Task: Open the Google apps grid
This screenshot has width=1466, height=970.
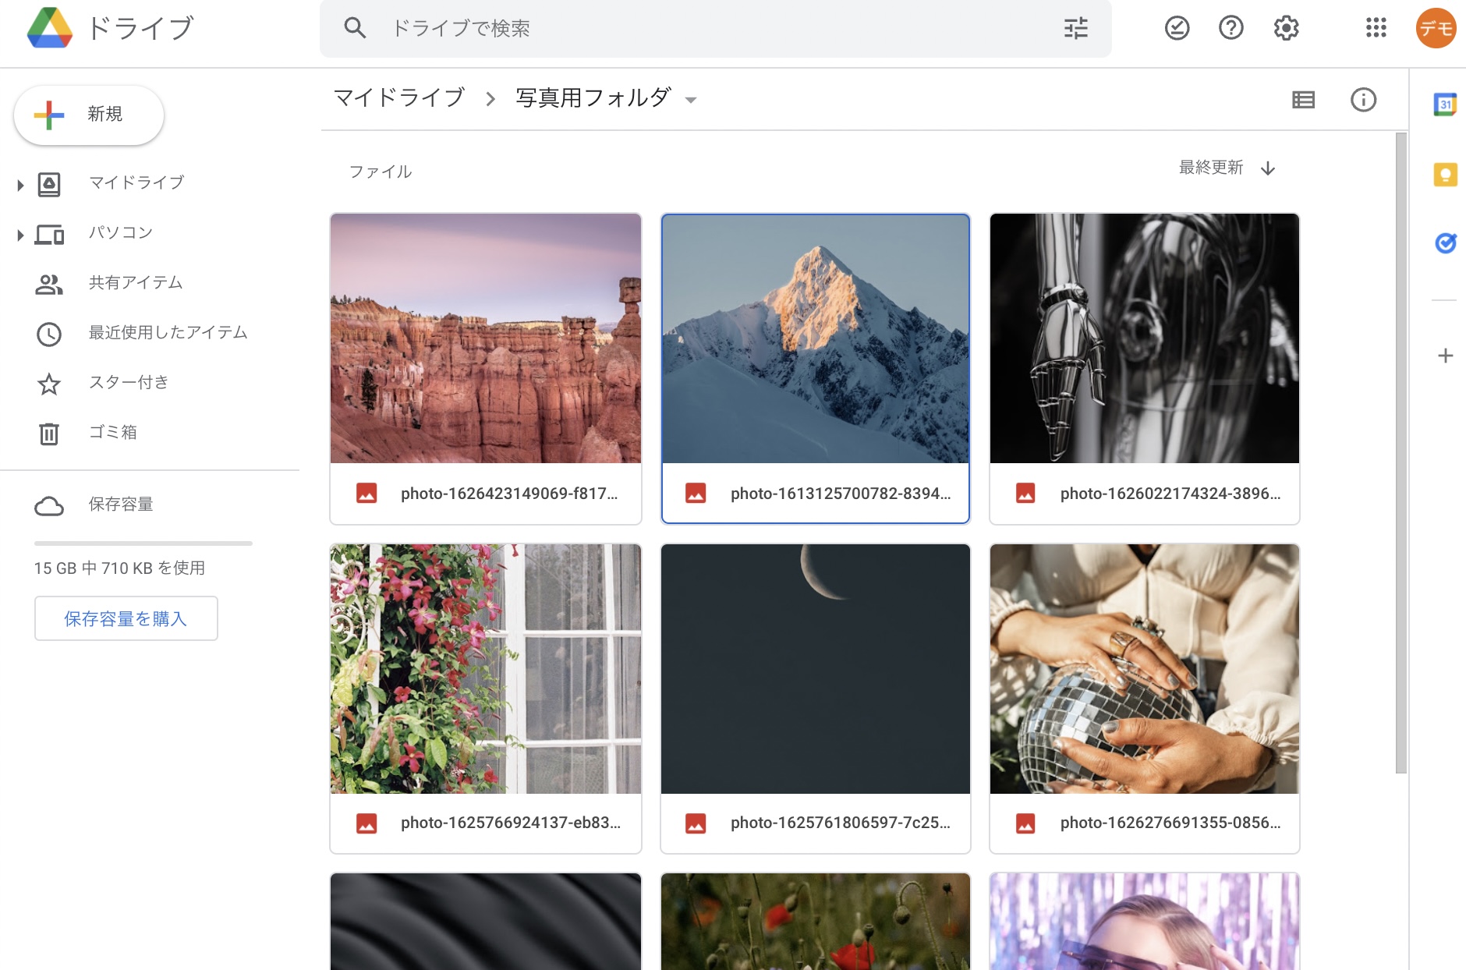Action: pos(1376,29)
